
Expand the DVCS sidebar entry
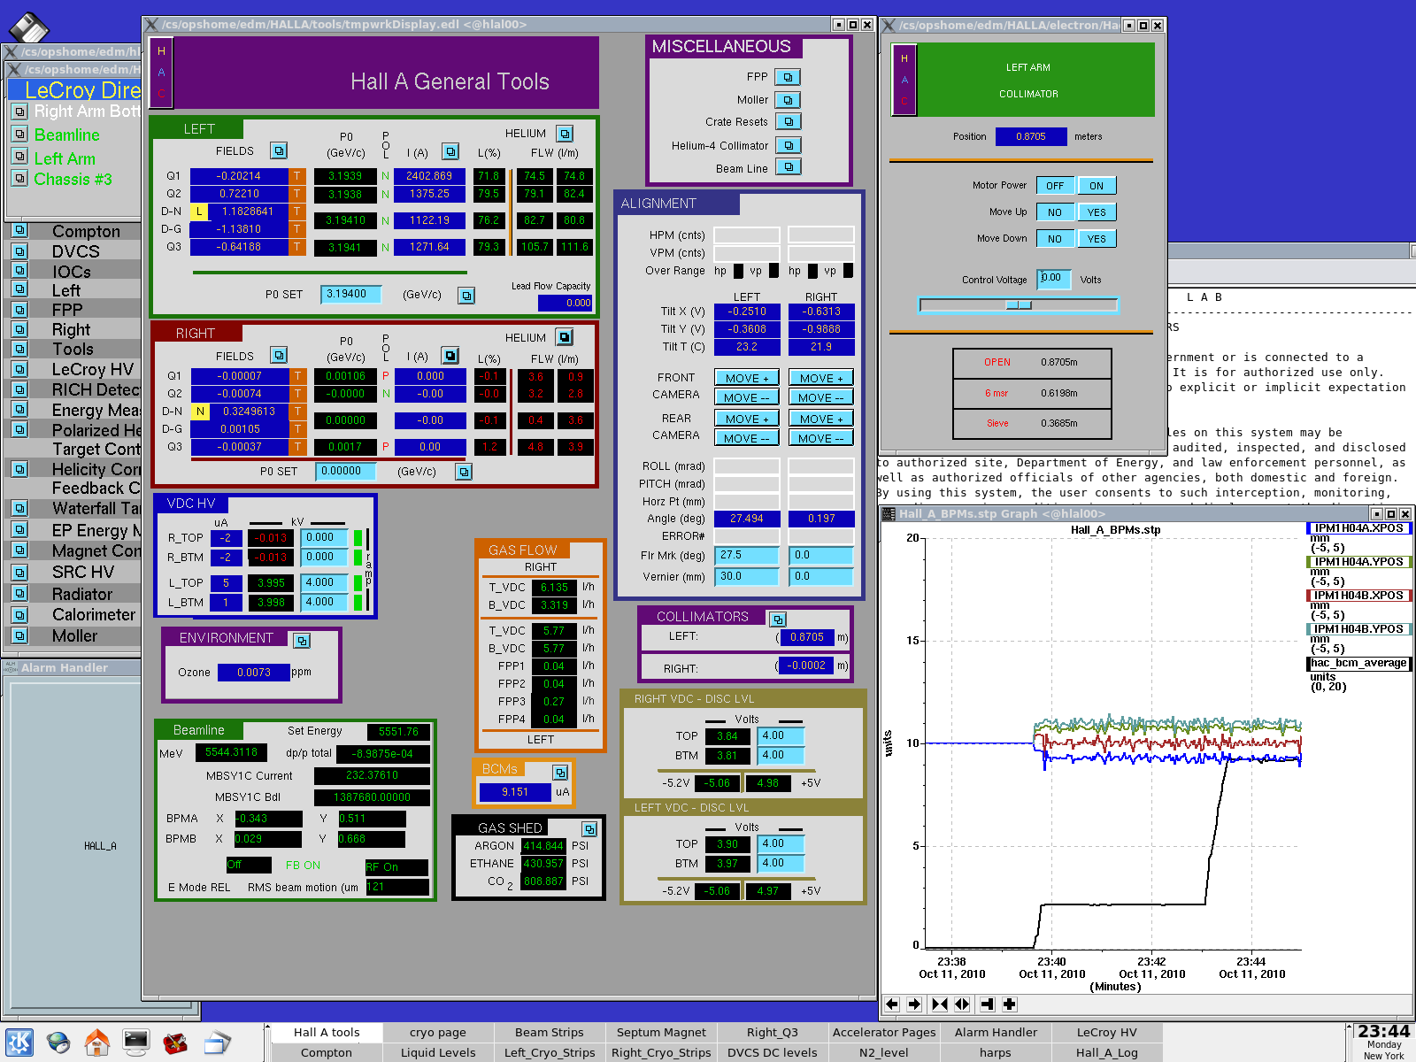point(19,250)
